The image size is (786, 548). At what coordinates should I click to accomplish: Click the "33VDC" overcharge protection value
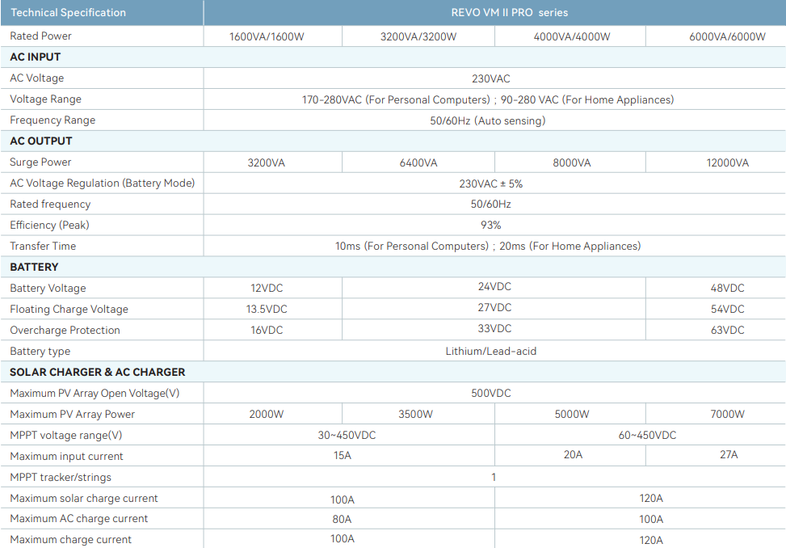coord(494,328)
